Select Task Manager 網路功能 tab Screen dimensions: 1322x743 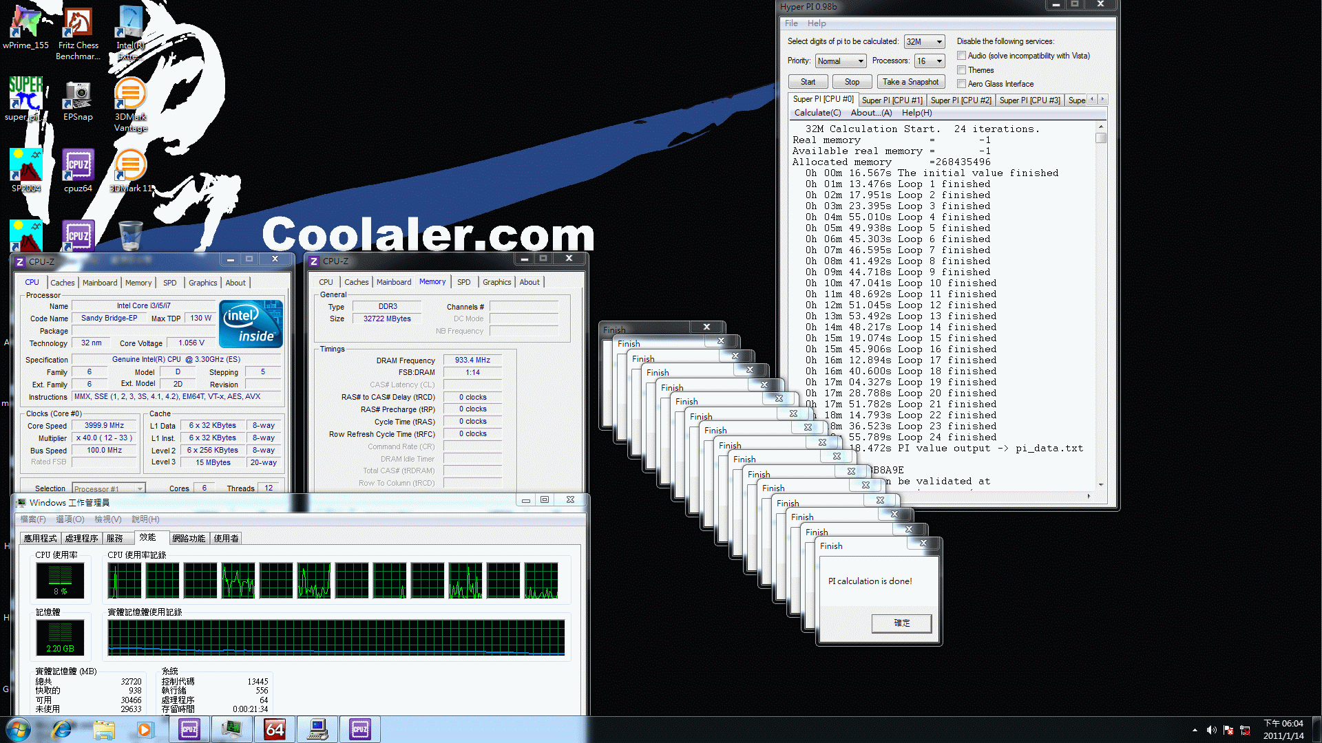coord(189,539)
